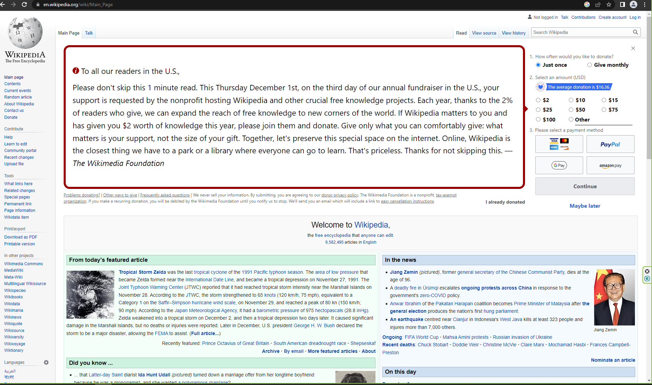Reload the page in the browser
The width and height of the screenshot is (652, 385).
click(x=24, y=4)
